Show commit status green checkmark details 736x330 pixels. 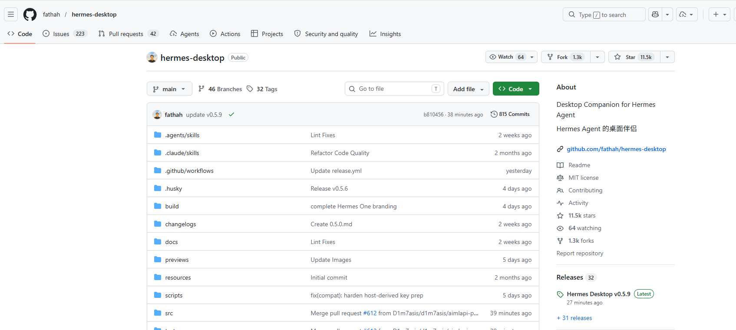231,115
